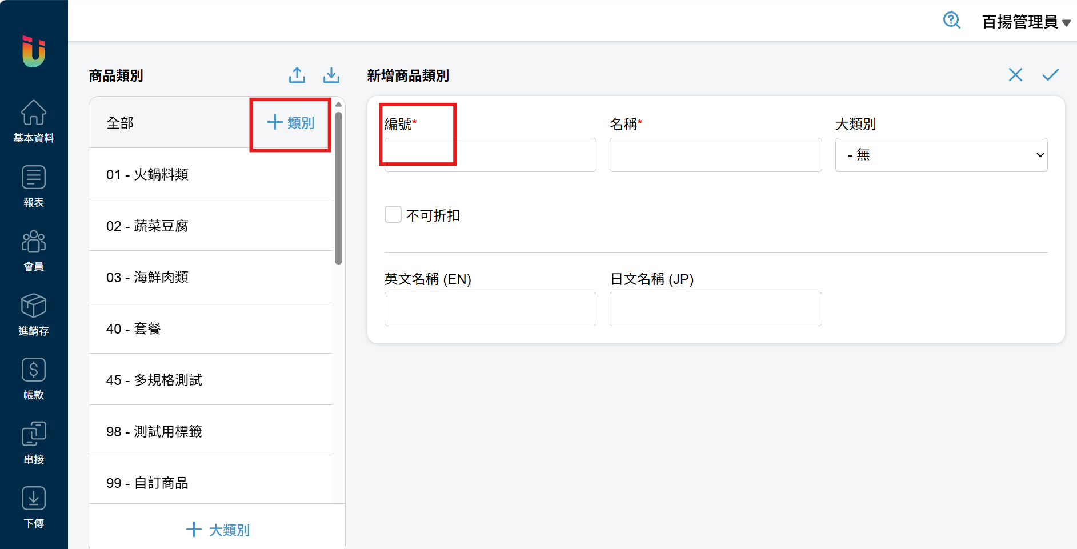
Task: Open 基本資料 in the sidebar
Action: click(34, 121)
